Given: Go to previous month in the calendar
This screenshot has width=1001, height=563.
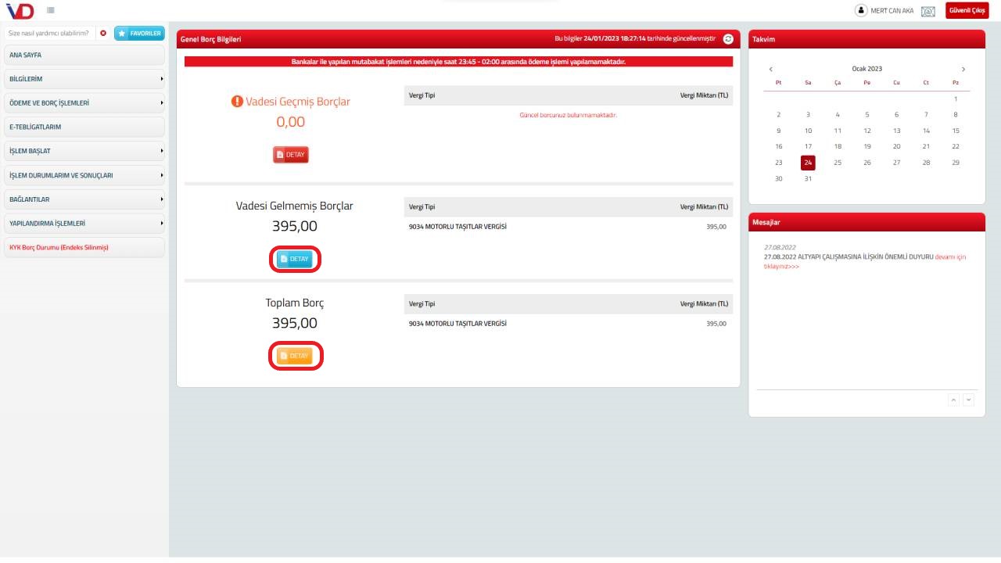Looking at the screenshot, I should pos(771,70).
